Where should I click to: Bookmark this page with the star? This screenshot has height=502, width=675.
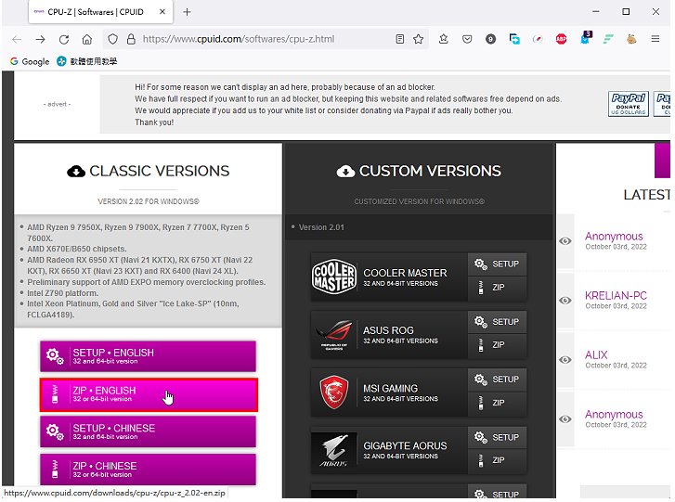[x=419, y=39]
